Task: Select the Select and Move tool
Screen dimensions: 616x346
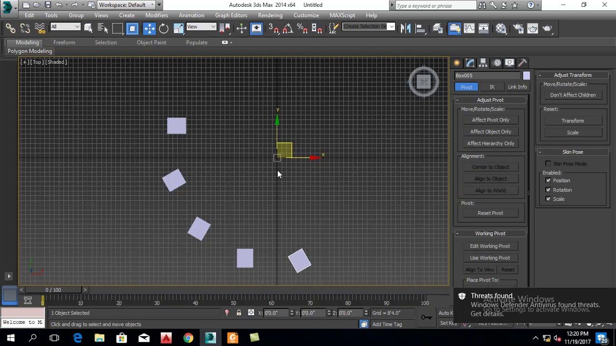Action: 149,28
